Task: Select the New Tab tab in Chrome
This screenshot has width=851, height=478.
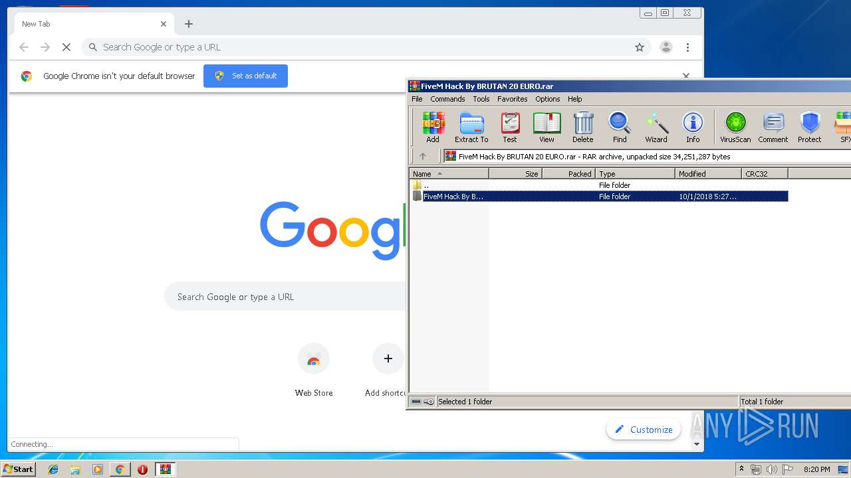Action: pyautogui.click(x=93, y=24)
